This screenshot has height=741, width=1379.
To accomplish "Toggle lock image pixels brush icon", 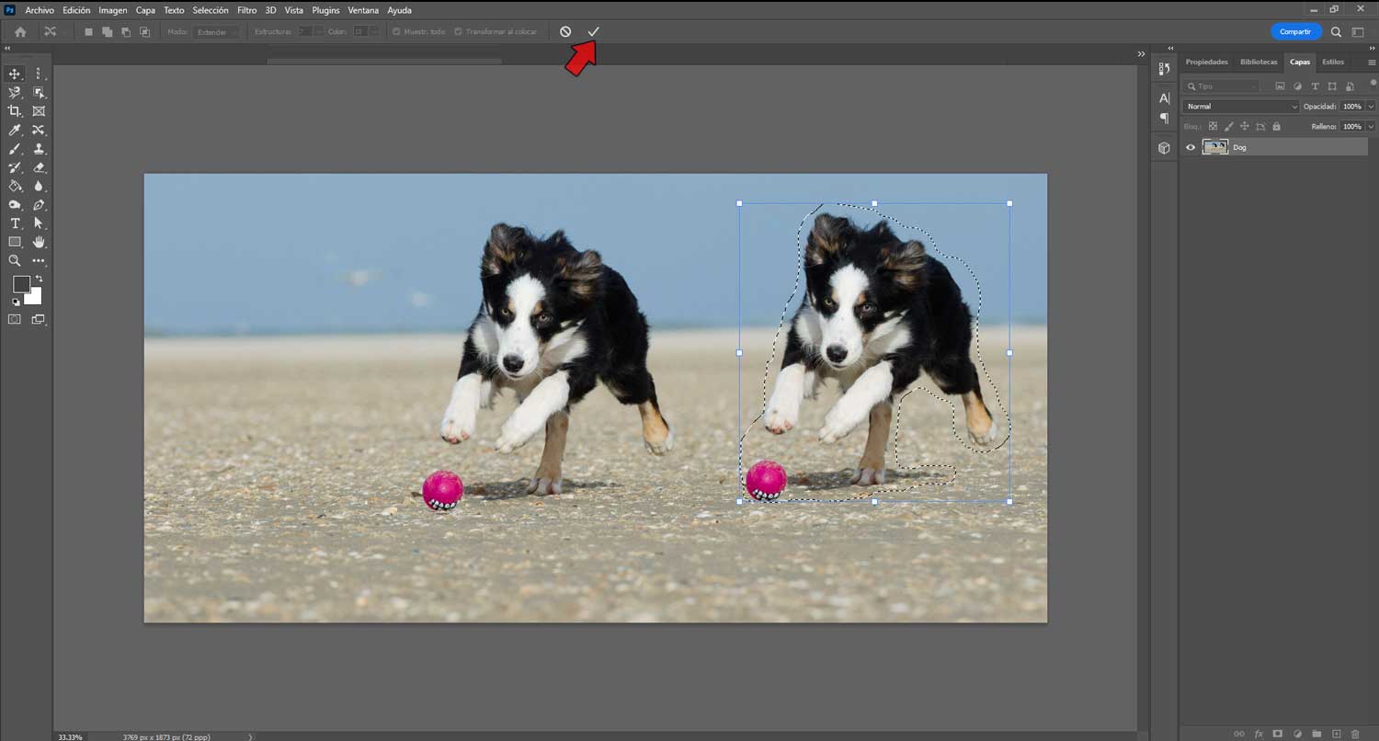I will tap(1228, 126).
